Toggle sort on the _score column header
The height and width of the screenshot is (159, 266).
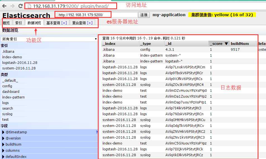click(219, 44)
